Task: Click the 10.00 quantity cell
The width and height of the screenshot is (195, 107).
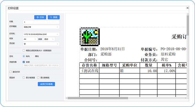Action: pos(148,71)
